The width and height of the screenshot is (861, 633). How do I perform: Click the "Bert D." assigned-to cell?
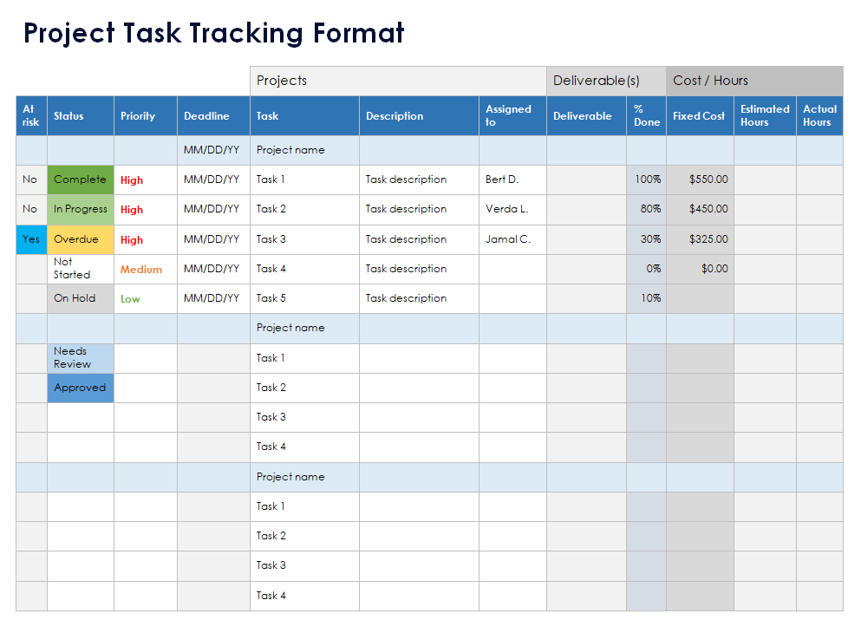(512, 179)
